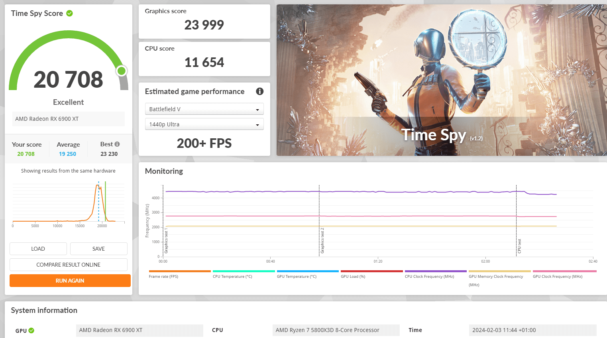
Task: Click the purple CPU Clock Frequency swatch
Action: [436, 271]
